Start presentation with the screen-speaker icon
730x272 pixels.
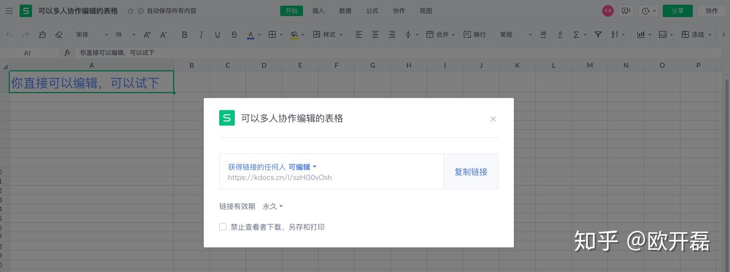[626, 11]
